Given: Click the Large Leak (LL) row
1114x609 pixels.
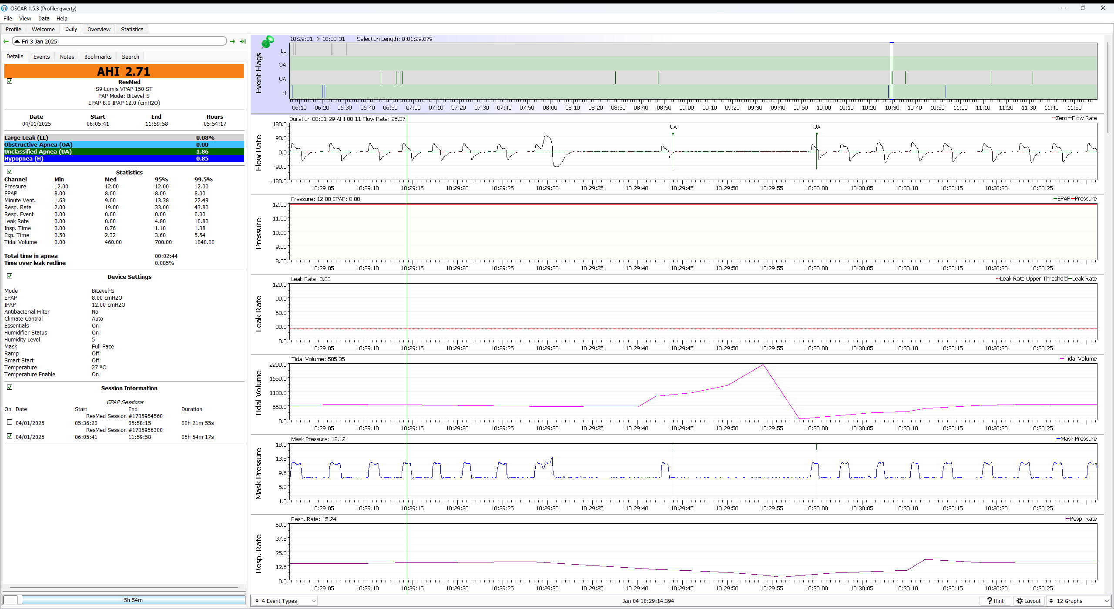Looking at the screenshot, I should point(124,137).
